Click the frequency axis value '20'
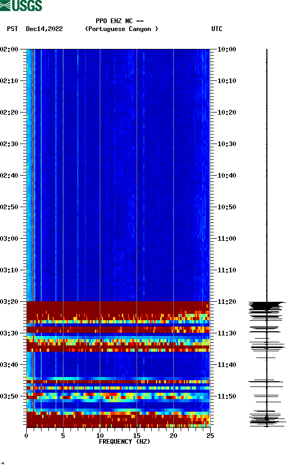 coord(173,436)
